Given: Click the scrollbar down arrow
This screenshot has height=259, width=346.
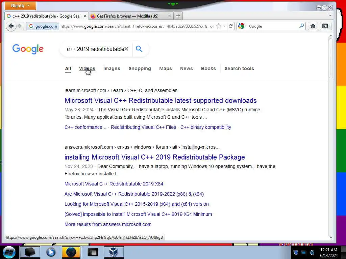Looking at the screenshot, I should point(330,238).
